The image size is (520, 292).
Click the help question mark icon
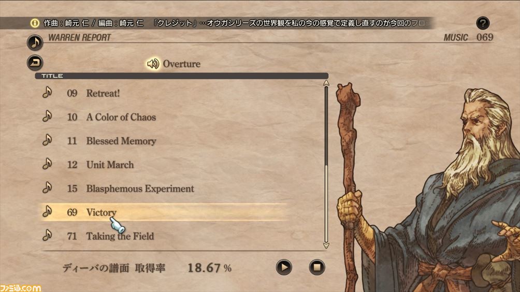tap(483, 23)
